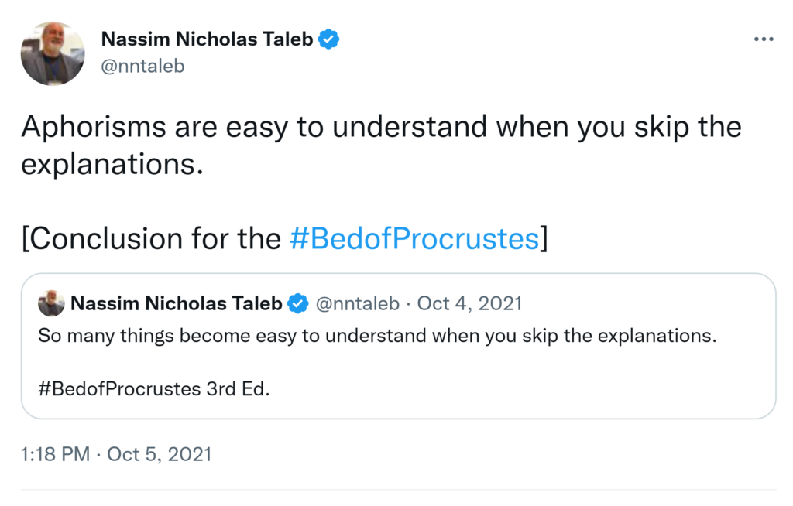The width and height of the screenshot is (793, 506).
Task: Click "#BedofProcrustes 3rd Ed." in the quoted tweet
Action: pos(153,388)
